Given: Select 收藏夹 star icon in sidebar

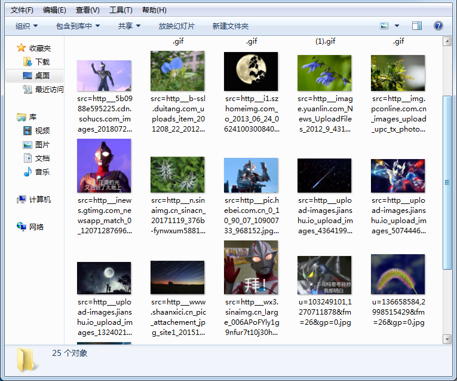Looking at the screenshot, I should (x=22, y=48).
